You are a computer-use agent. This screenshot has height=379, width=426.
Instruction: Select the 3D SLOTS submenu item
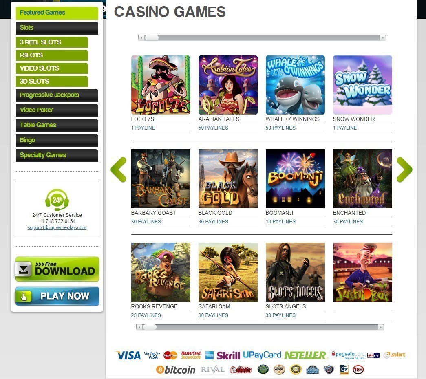[52, 81]
